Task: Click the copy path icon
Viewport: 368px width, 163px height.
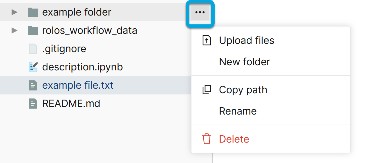Action: (207, 90)
